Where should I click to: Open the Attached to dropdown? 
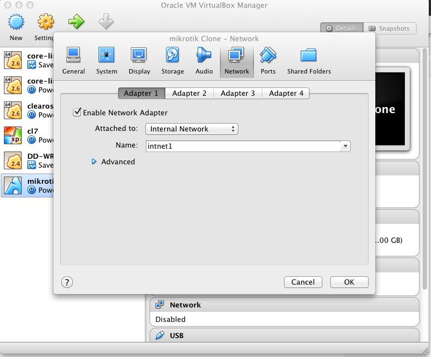click(192, 129)
